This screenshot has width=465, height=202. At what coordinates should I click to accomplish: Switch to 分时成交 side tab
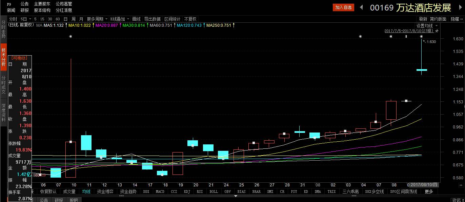[x=3, y=85]
